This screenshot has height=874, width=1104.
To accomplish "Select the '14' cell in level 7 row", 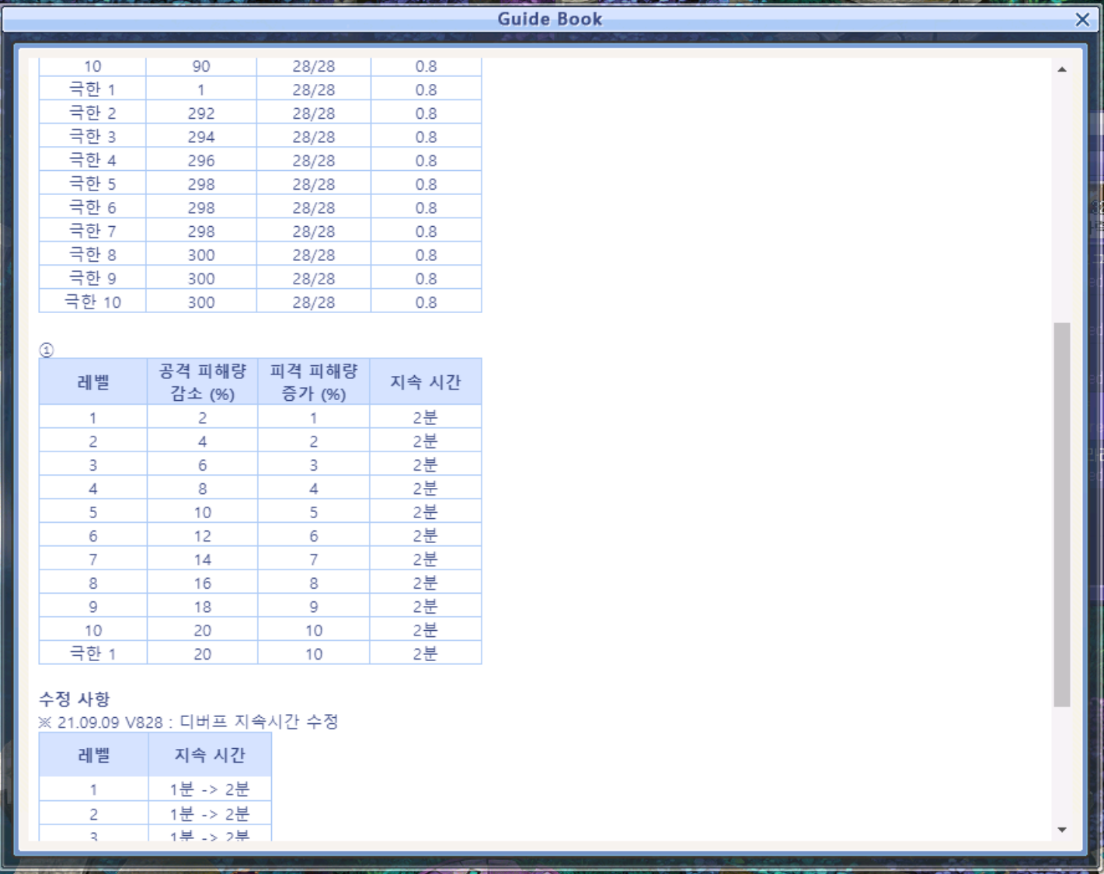I will tap(203, 560).
